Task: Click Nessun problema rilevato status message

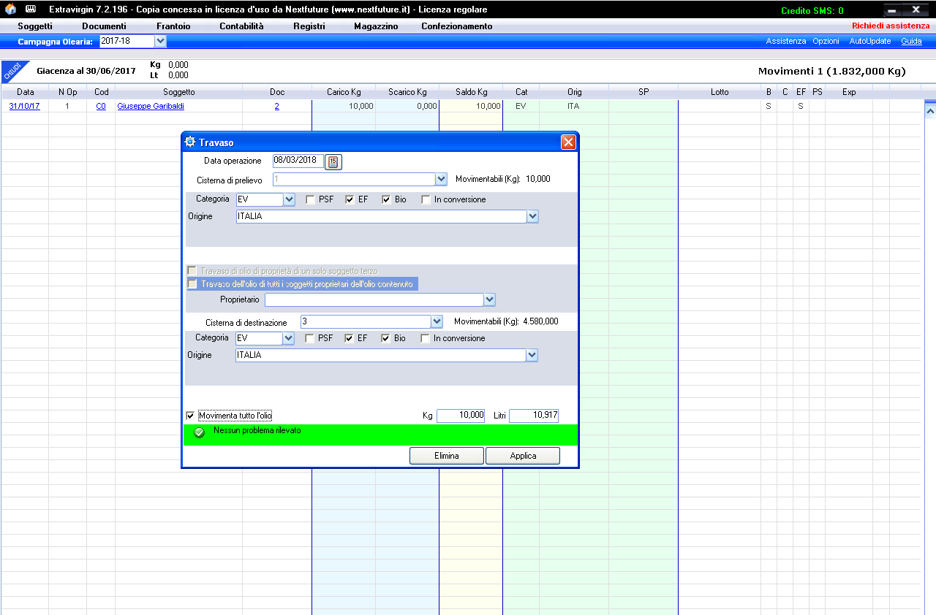Action: (x=257, y=431)
